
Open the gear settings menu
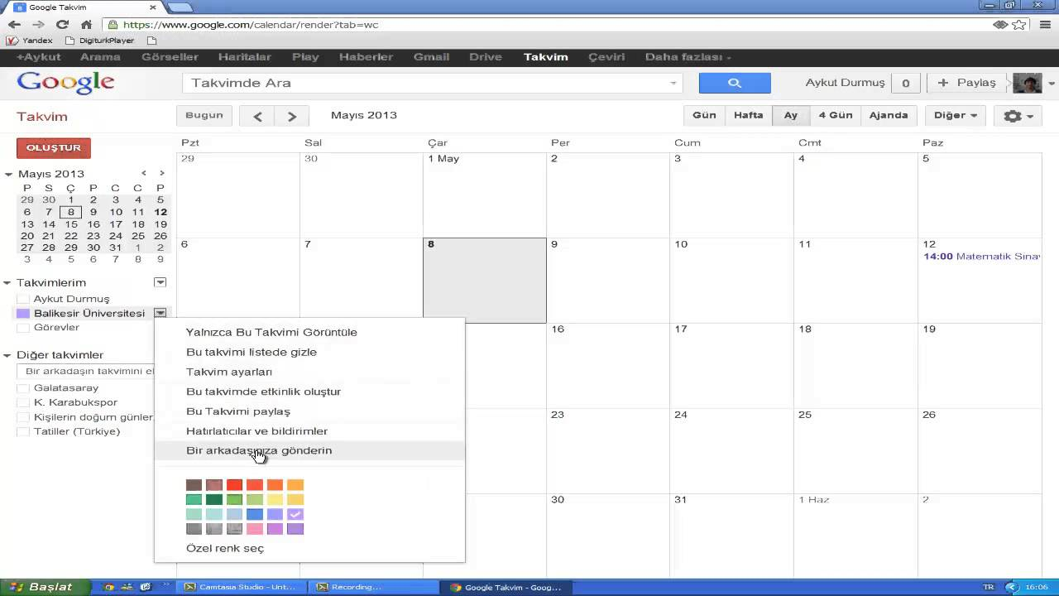1018,116
